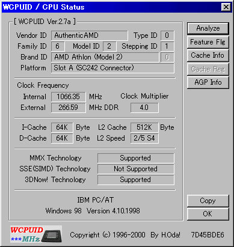The image size is (234, 247).
Task: Open Cache Info details
Action: click(208, 55)
